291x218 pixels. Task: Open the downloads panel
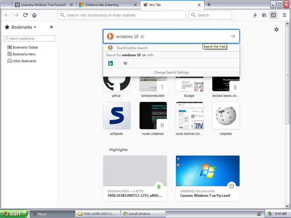255,15
